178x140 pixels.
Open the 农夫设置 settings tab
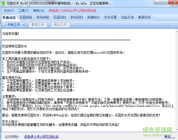pos(110,17)
